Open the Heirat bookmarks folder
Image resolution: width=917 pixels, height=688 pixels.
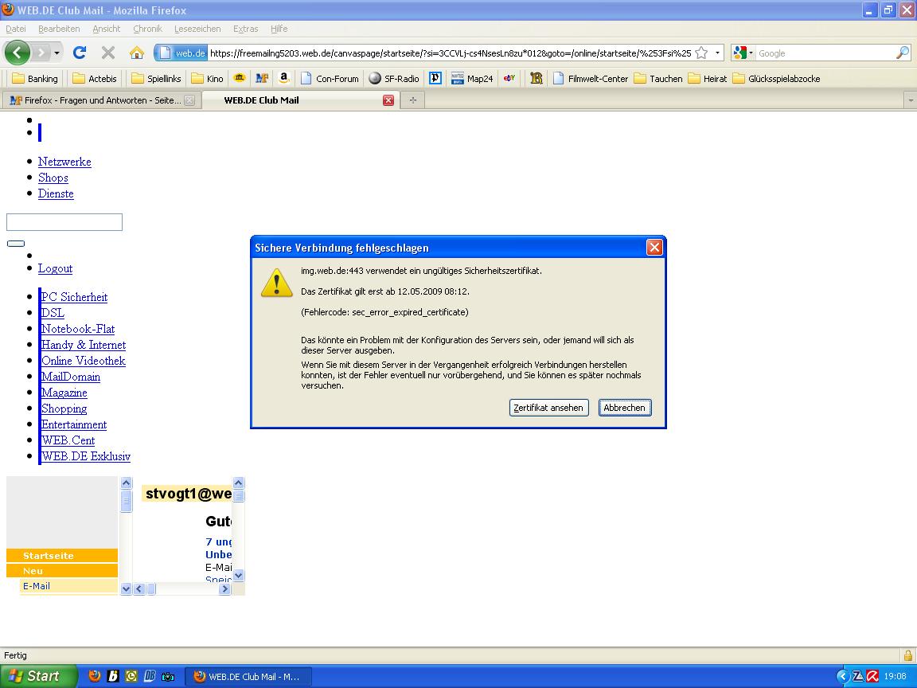pos(708,78)
